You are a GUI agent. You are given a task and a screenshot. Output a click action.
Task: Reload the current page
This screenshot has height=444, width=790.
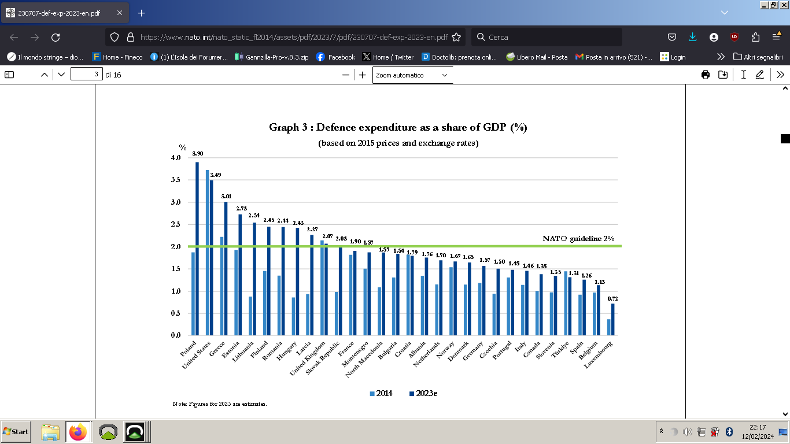pyautogui.click(x=56, y=37)
